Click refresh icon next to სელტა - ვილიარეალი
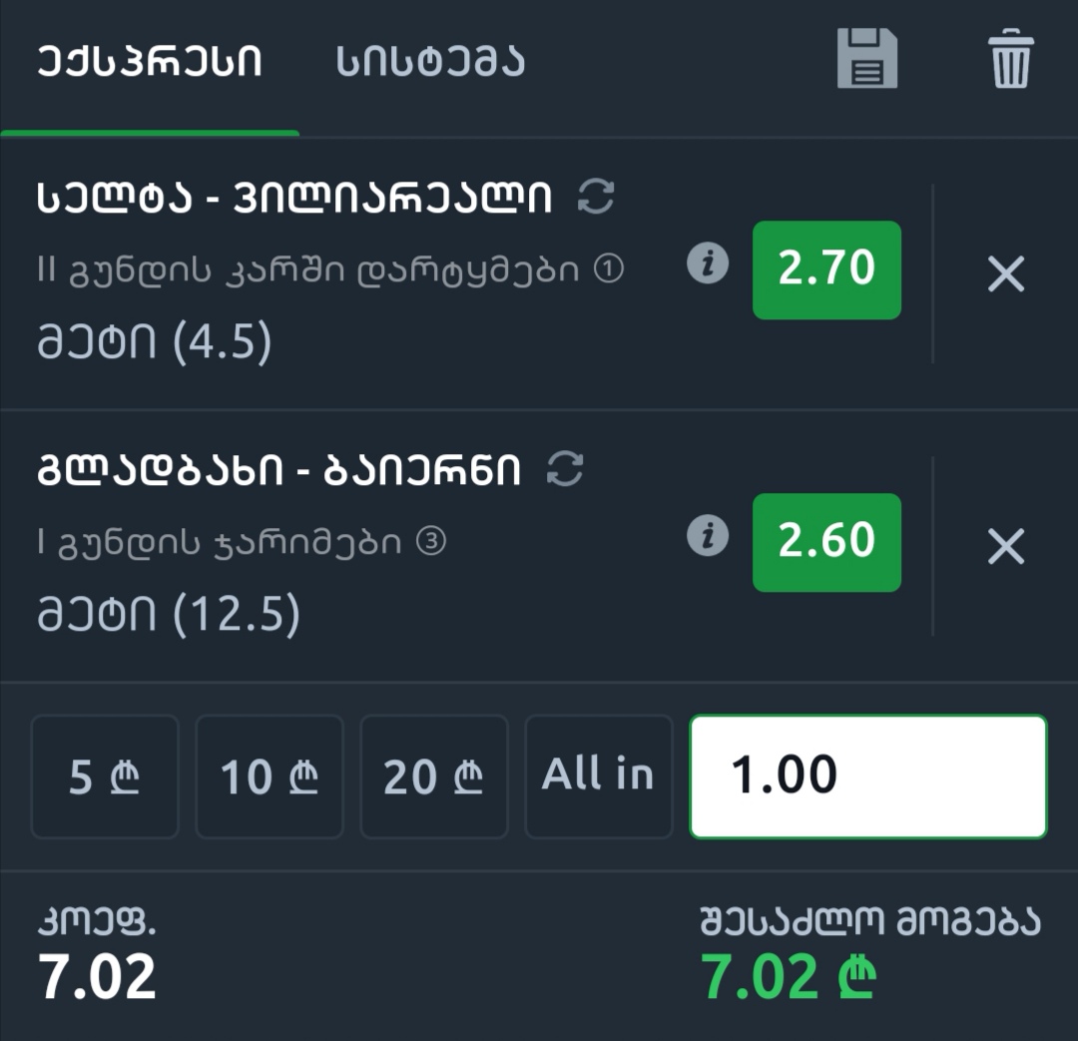The image size is (1078, 1041). pyautogui.click(x=596, y=198)
